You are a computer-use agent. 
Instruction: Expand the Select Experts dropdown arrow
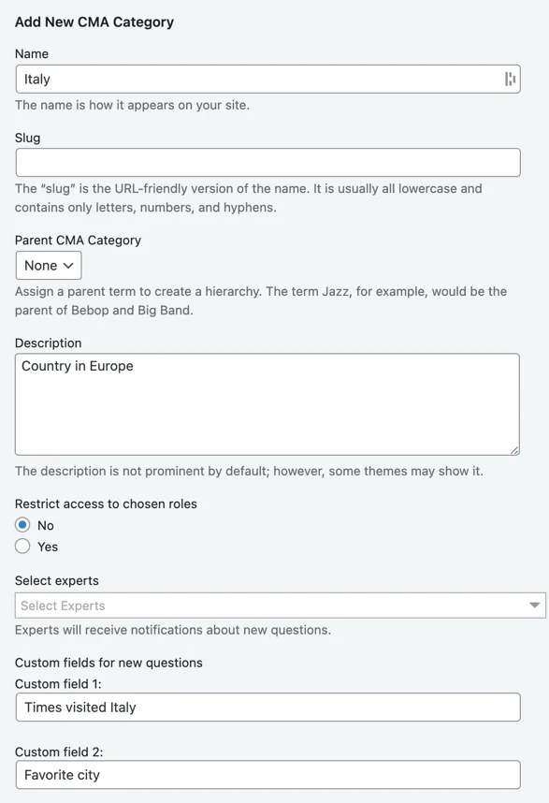click(534, 606)
